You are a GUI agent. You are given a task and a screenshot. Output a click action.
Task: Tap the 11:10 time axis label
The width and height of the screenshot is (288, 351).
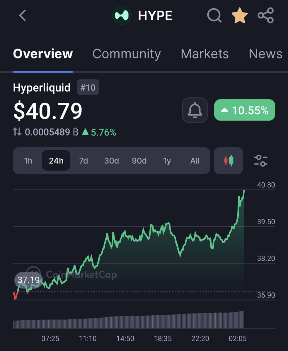pyautogui.click(x=88, y=339)
